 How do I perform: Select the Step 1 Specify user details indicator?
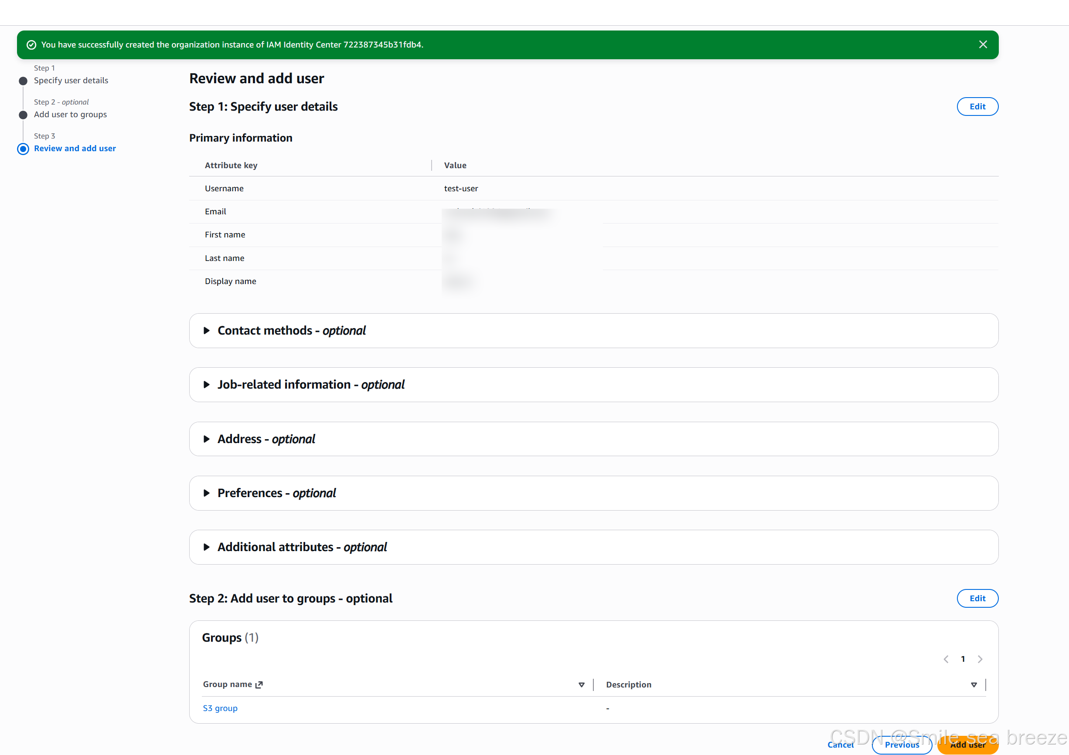(23, 81)
